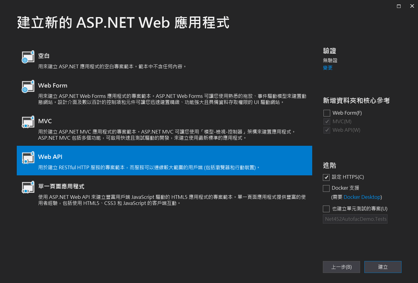Select the Web Form template title
Image resolution: width=418 pixels, height=283 pixels.
[53, 85]
